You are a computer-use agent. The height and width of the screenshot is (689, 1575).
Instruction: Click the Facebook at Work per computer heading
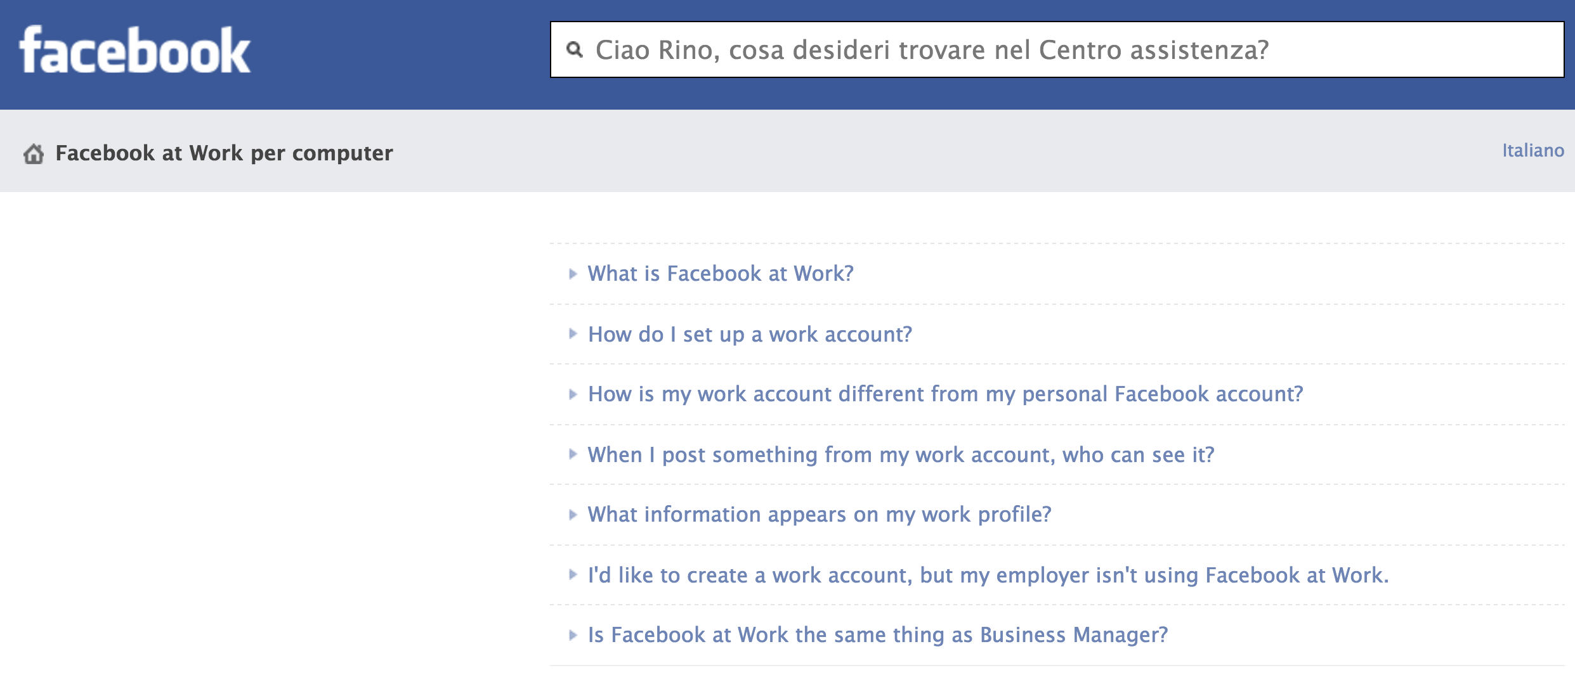pyautogui.click(x=224, y=153)
